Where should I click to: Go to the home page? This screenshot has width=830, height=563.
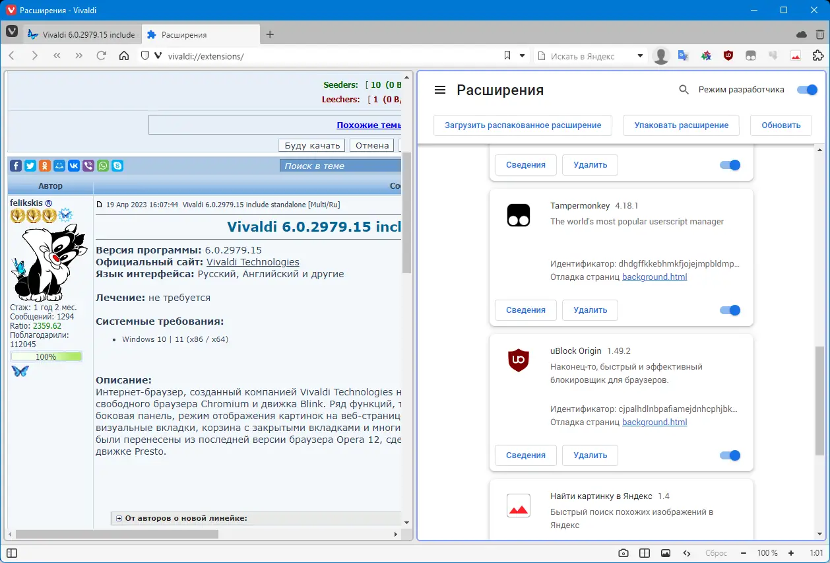[x=124, y=56]
